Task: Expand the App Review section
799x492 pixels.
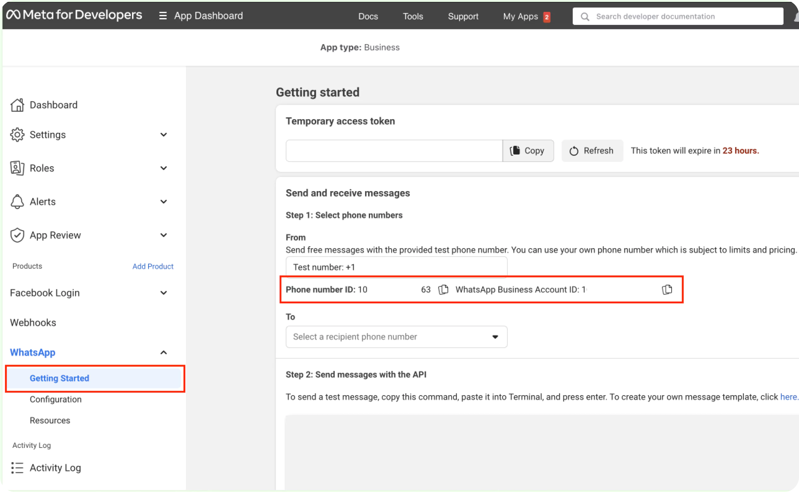Action: pos(164,235)
